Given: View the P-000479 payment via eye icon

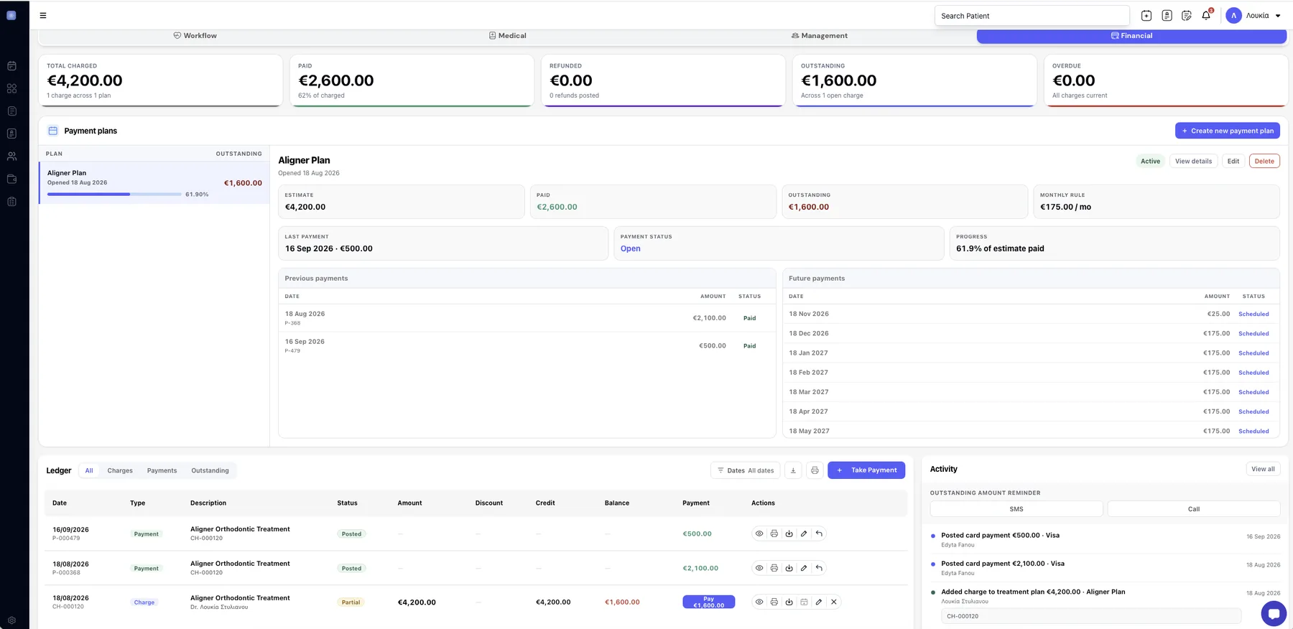Looking at the screenshot, I should pos(759,534).
